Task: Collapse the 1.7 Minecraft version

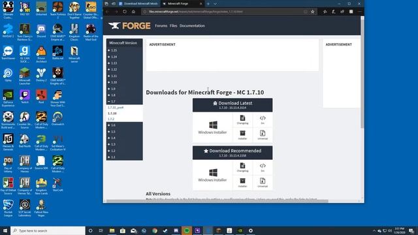Action: pyautogui.click(x=112, y=102)
